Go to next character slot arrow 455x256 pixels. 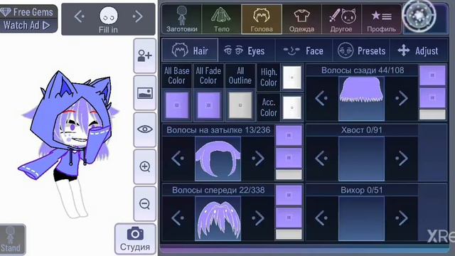(x=137, y=16)
